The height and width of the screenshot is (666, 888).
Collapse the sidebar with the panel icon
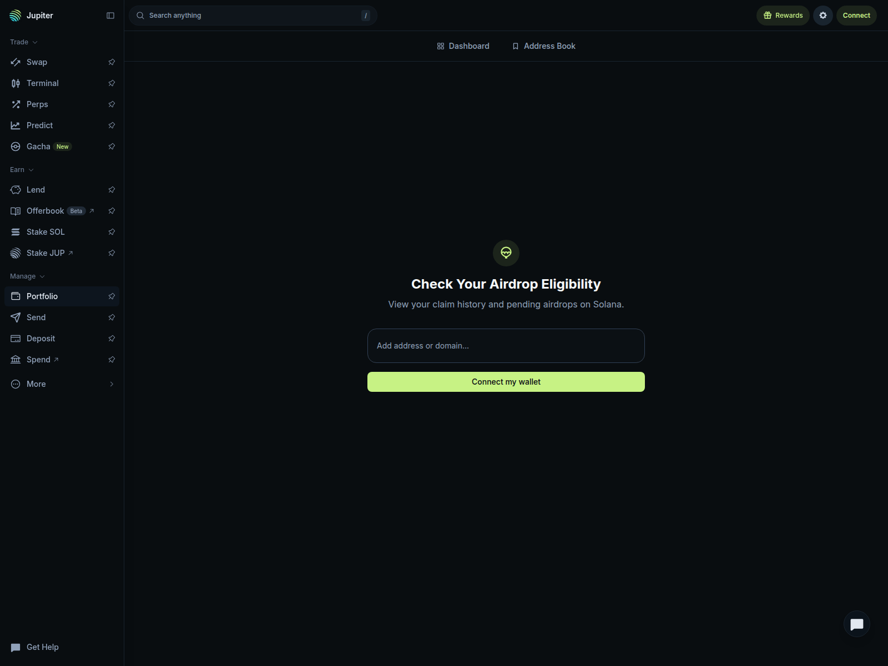[x=110, y=16]
